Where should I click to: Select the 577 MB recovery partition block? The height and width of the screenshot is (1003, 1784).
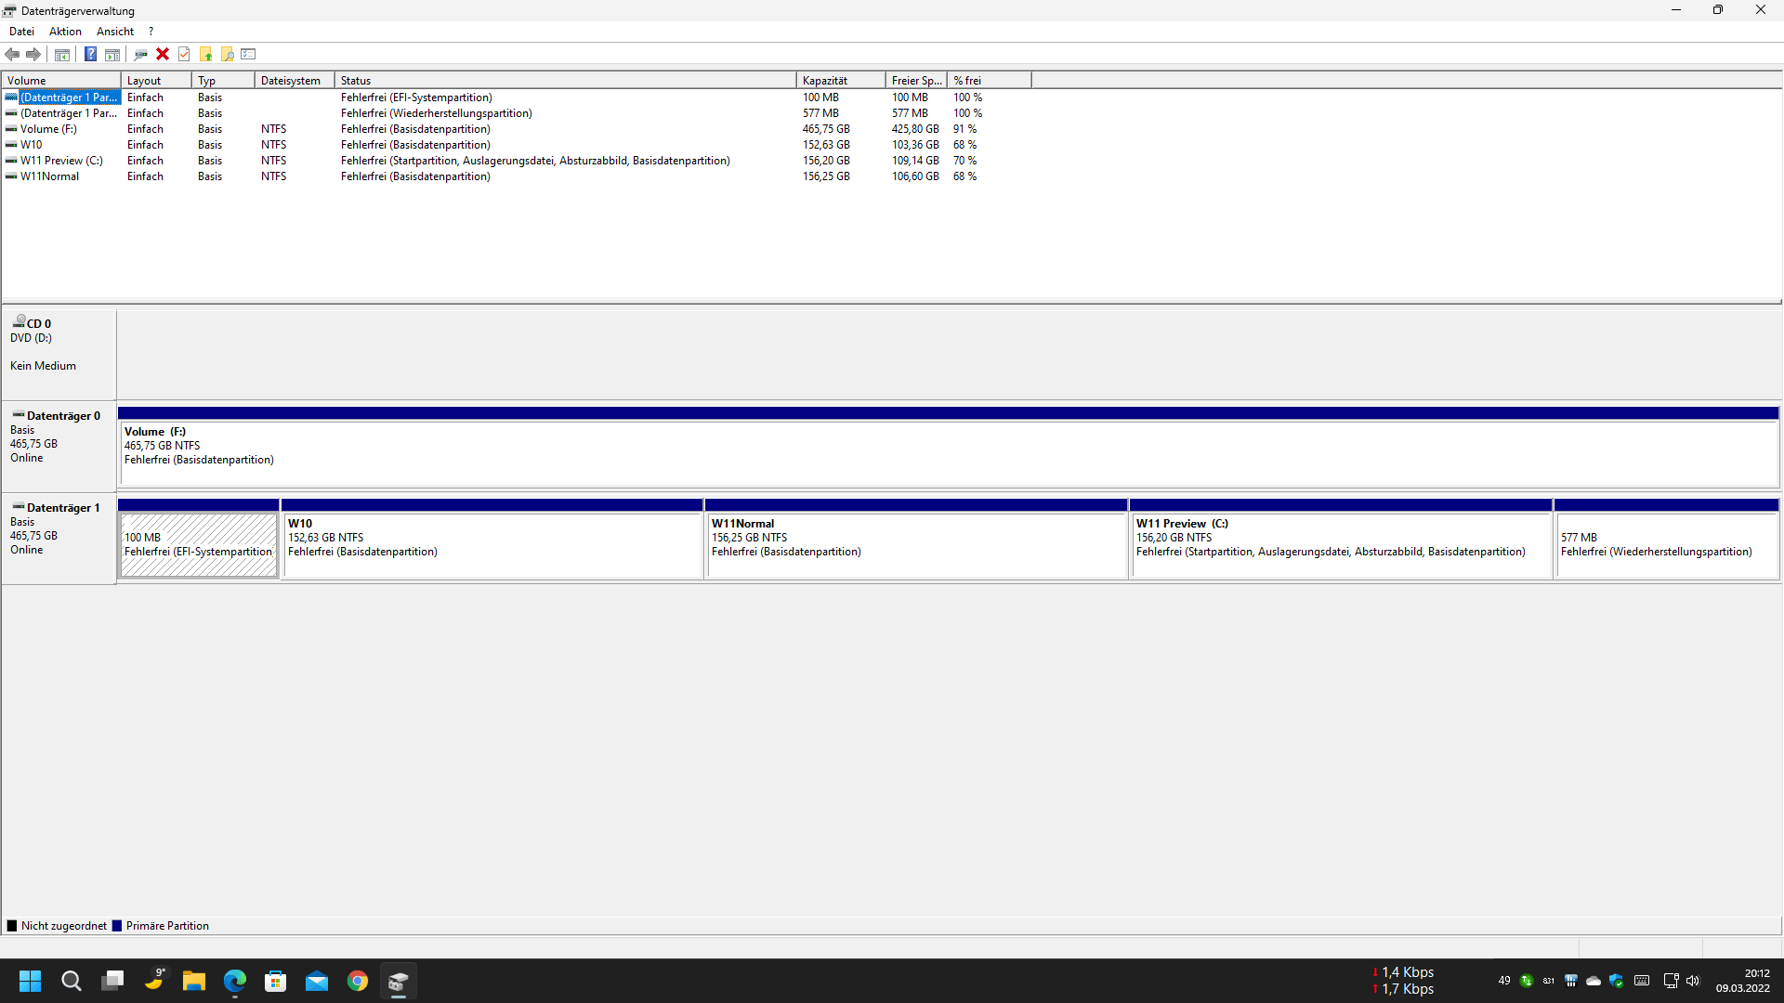(1666, 539)
